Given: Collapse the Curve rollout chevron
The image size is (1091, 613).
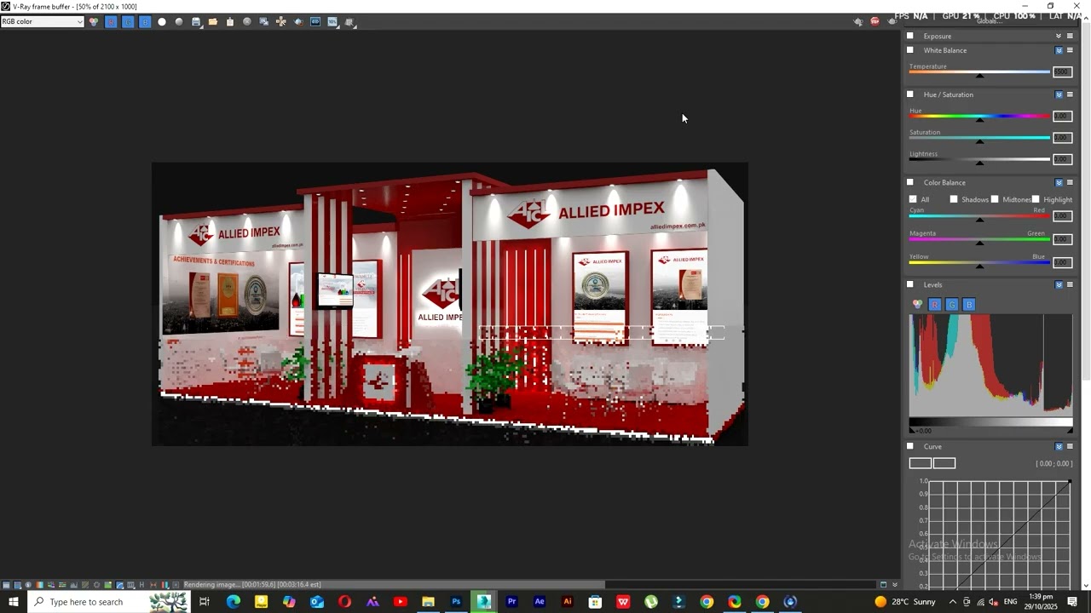Looking at the screenshot, I should coord(1059,446).
